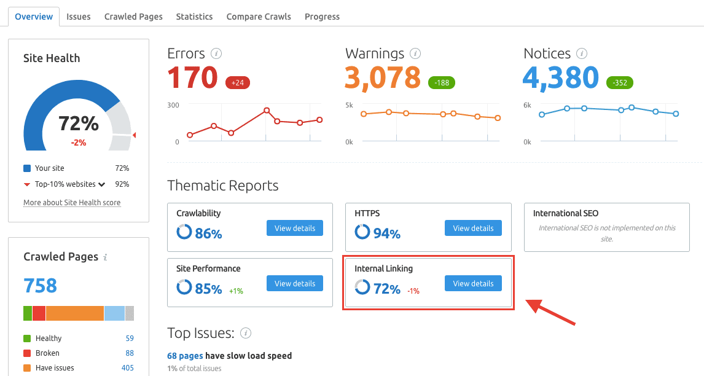The height and width of the screenshot is (376, 704).
Task: Expand the Top-10% websites dropdown
Action: (x=101, y=184)
